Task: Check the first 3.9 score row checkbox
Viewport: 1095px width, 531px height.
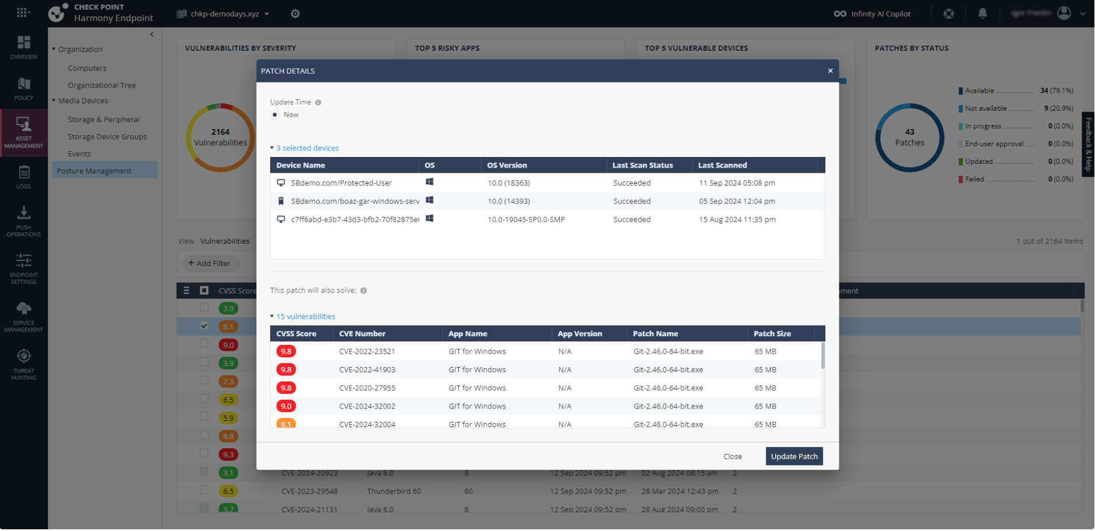Action: point(204,307)
